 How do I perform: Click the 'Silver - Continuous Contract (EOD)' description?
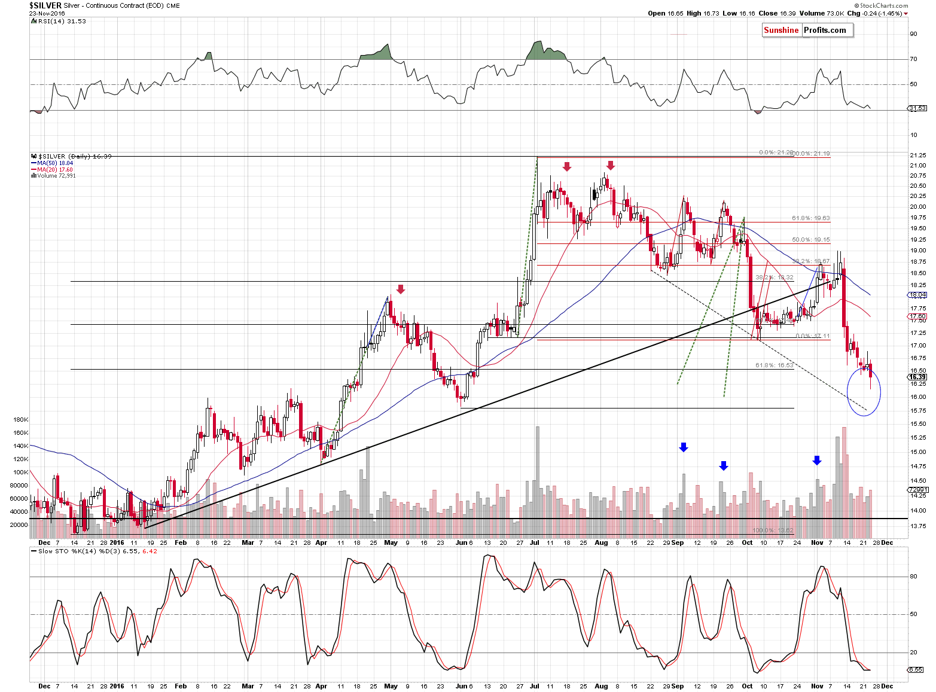[x=114, y=6]
